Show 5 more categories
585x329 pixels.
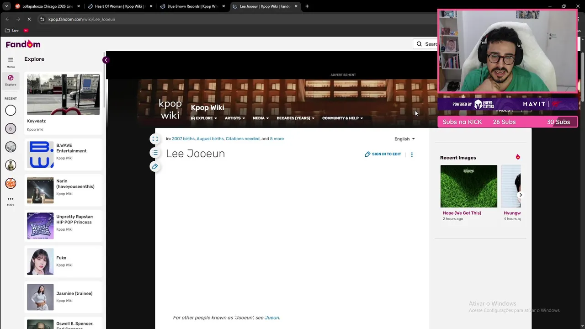[277, 139]
